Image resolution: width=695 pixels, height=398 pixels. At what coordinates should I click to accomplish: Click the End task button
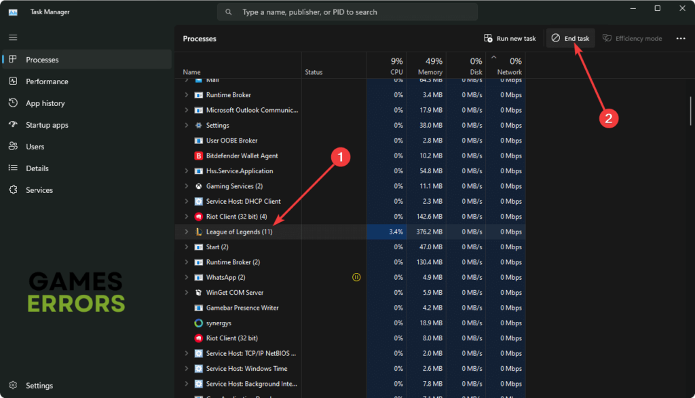click(x=570, y=39)
